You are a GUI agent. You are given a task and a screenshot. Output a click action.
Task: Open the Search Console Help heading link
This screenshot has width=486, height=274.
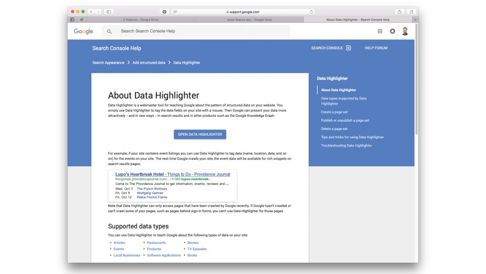[117, 48]
